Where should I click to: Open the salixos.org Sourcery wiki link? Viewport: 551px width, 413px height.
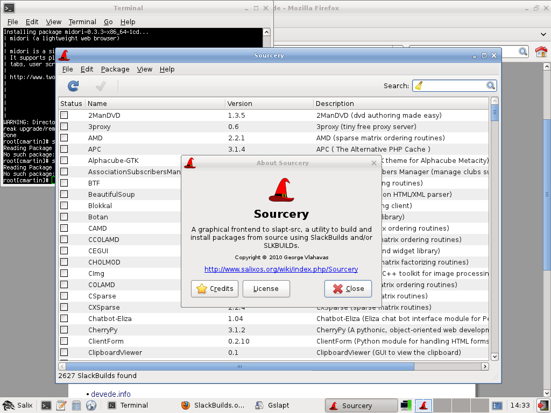(x=281, y=269)
